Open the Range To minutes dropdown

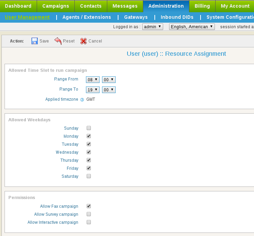click(x=109, y=90)
